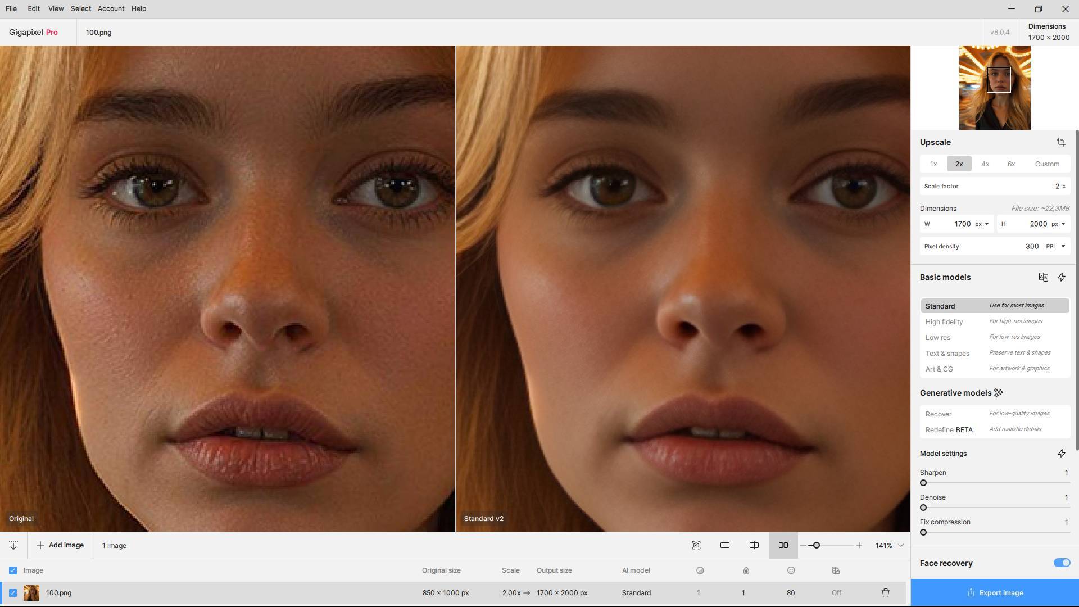The width and height of the screenshot is (1079, 607).
Task: Click the preview snapshot camera icon
Action: (x=696, y=545)
